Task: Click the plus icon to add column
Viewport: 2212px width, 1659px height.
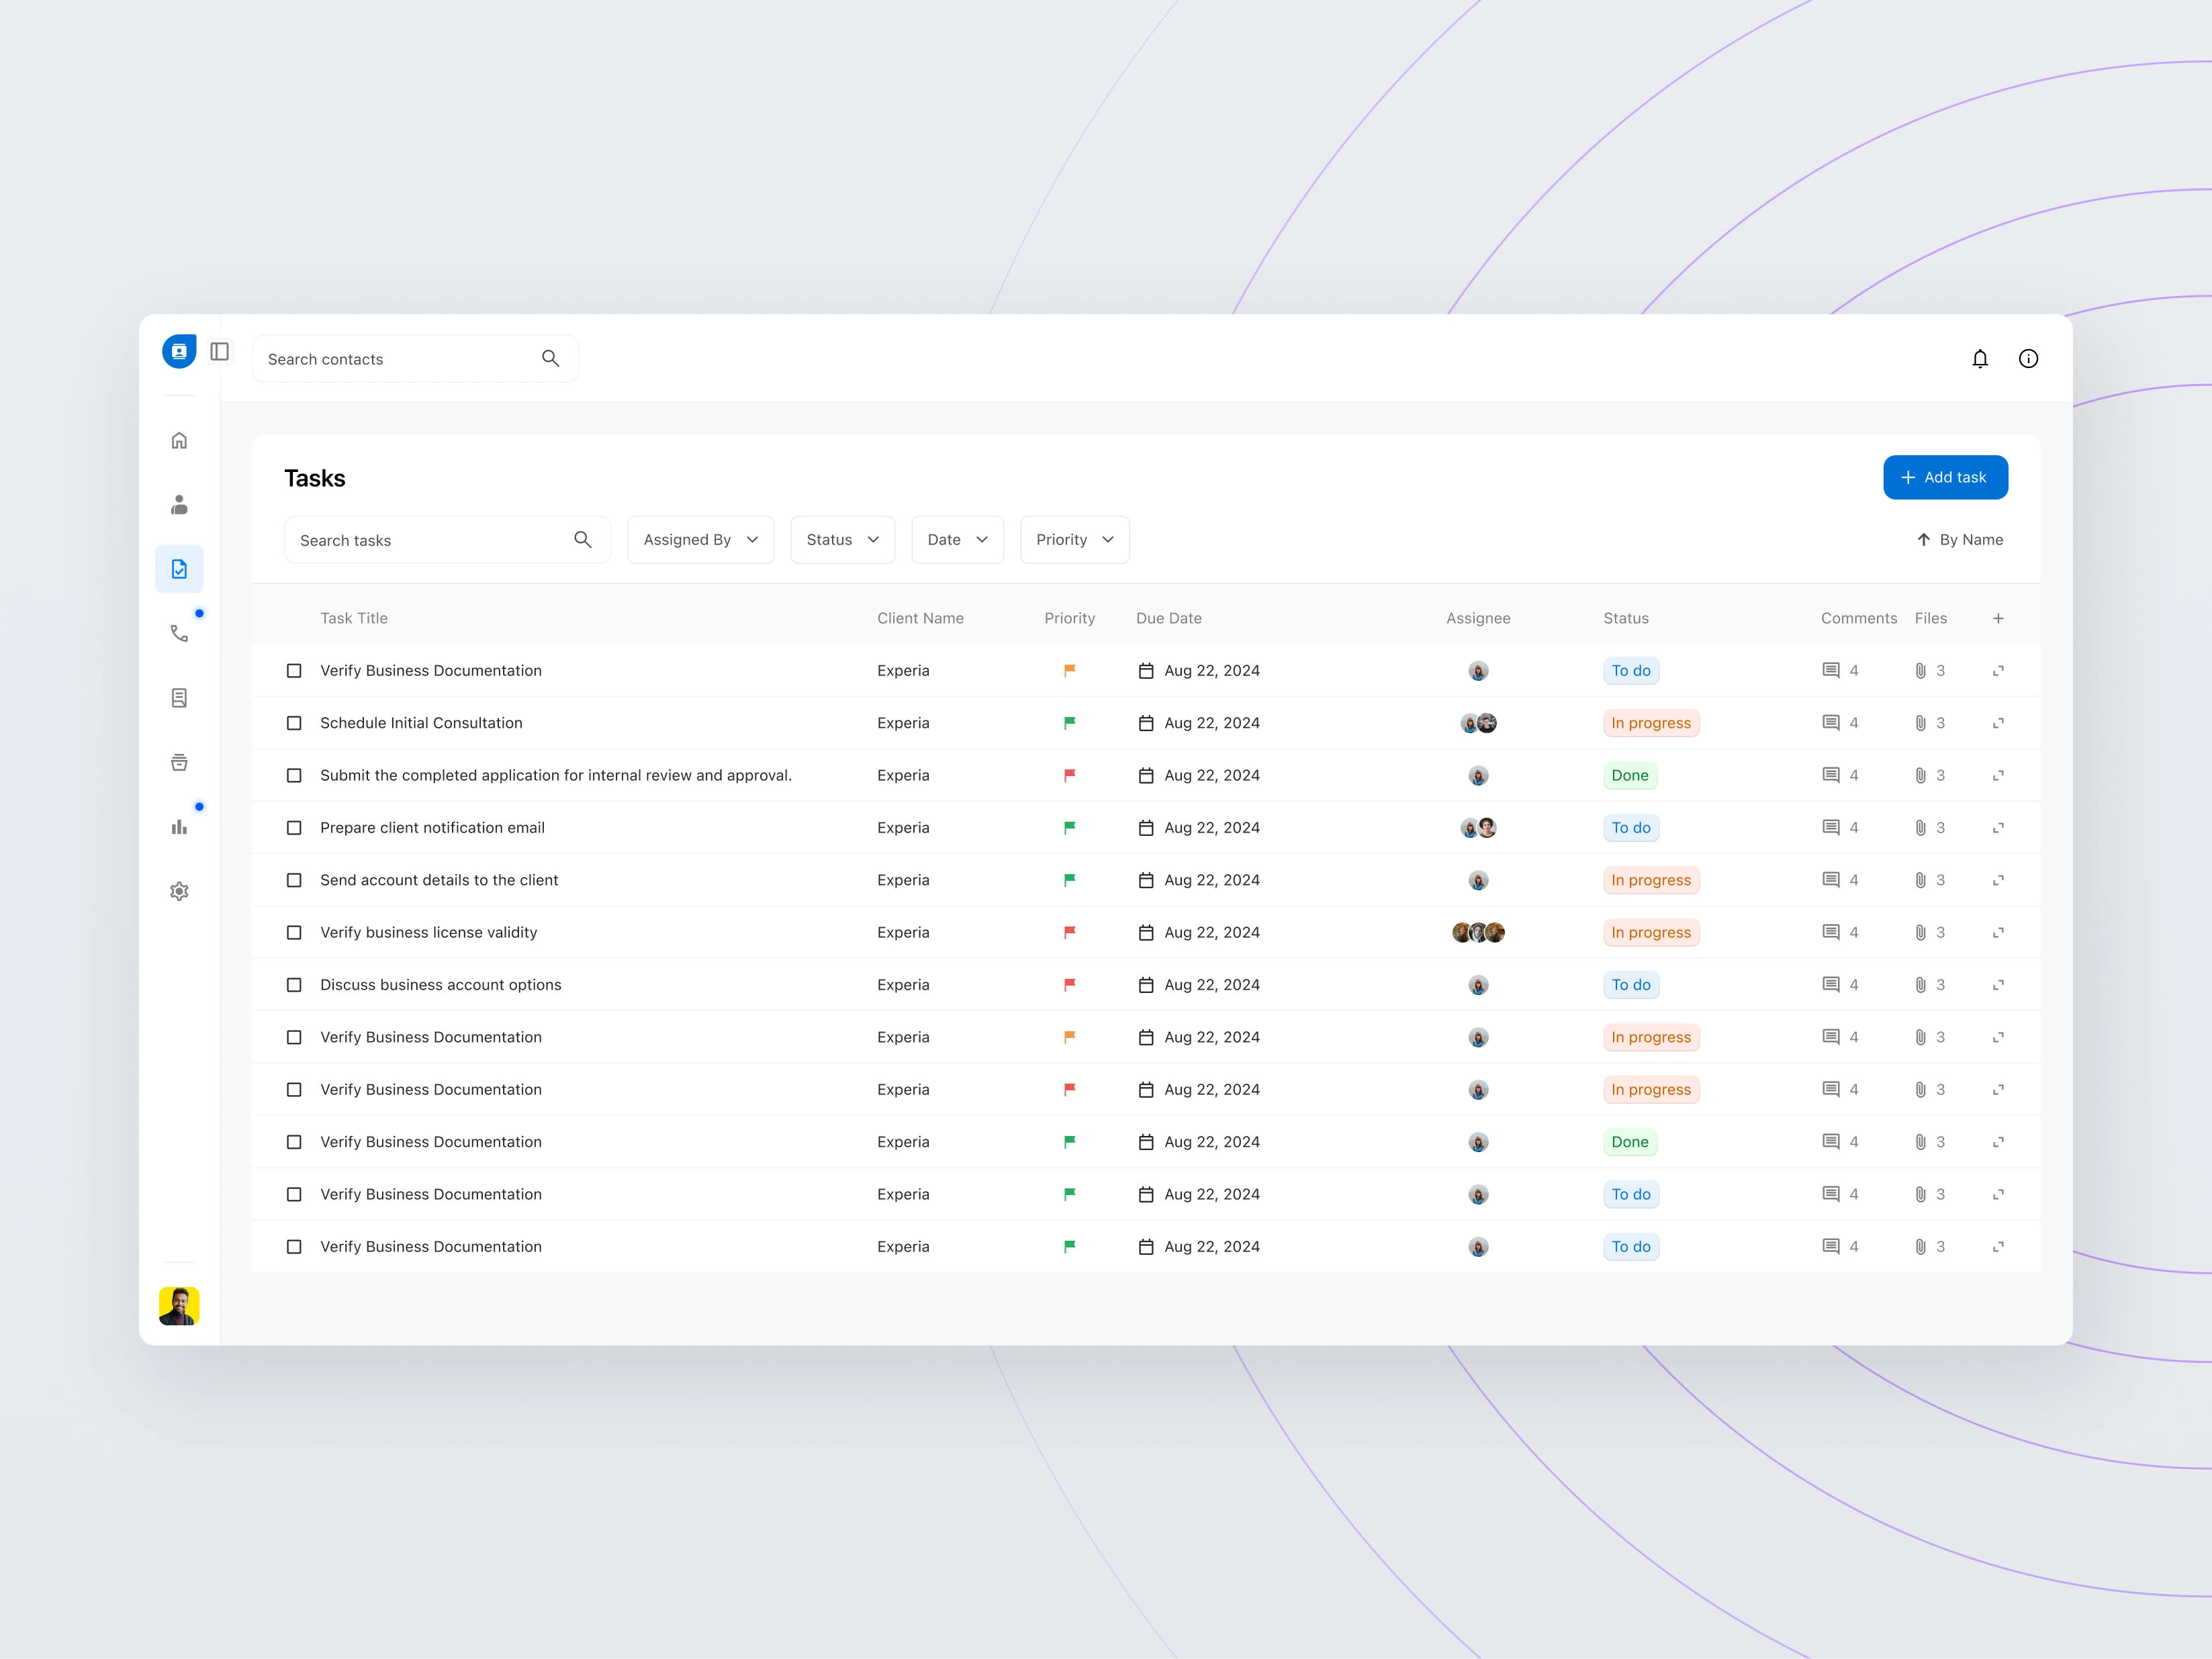Action: (1998, 617)
